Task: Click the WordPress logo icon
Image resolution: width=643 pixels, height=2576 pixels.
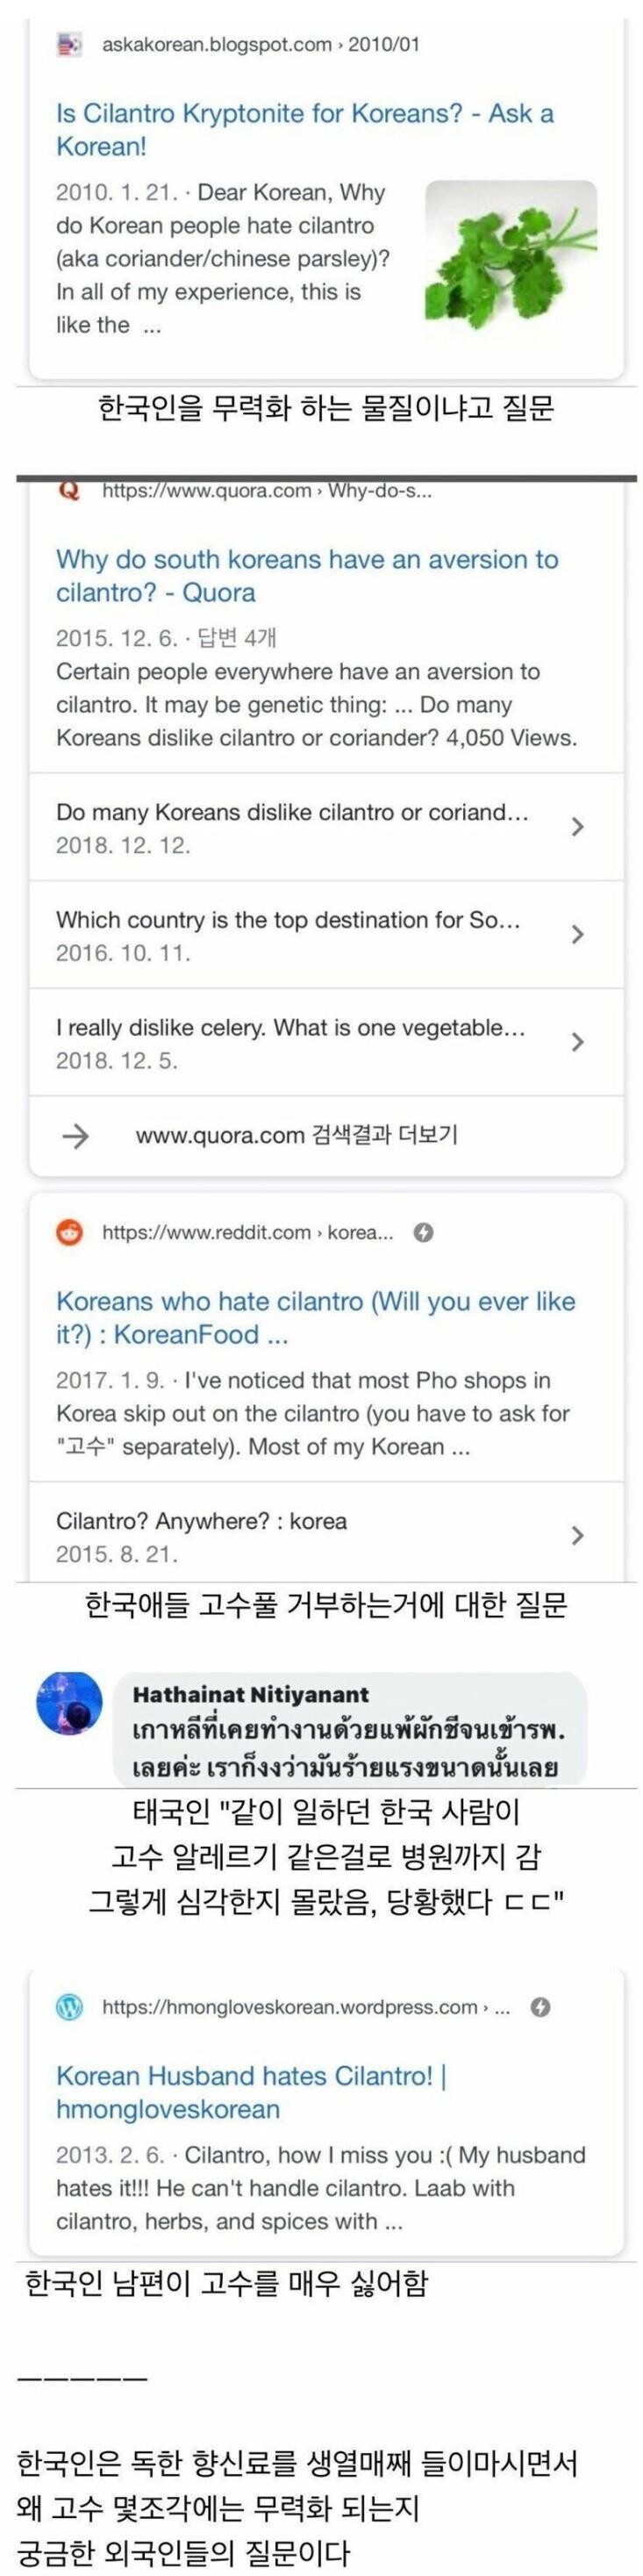Action: coord(69,2007)
